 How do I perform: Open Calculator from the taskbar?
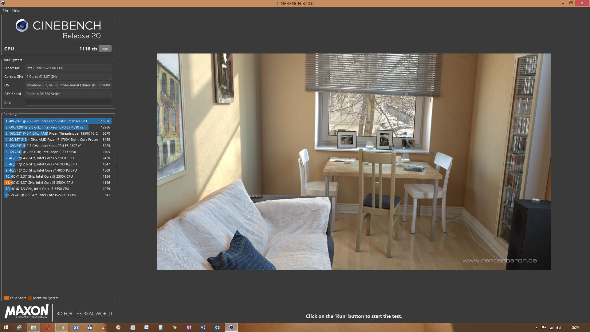pos(161,327)
